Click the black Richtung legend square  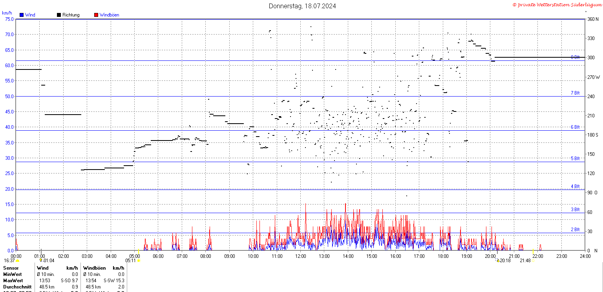[x=59, y=15]
